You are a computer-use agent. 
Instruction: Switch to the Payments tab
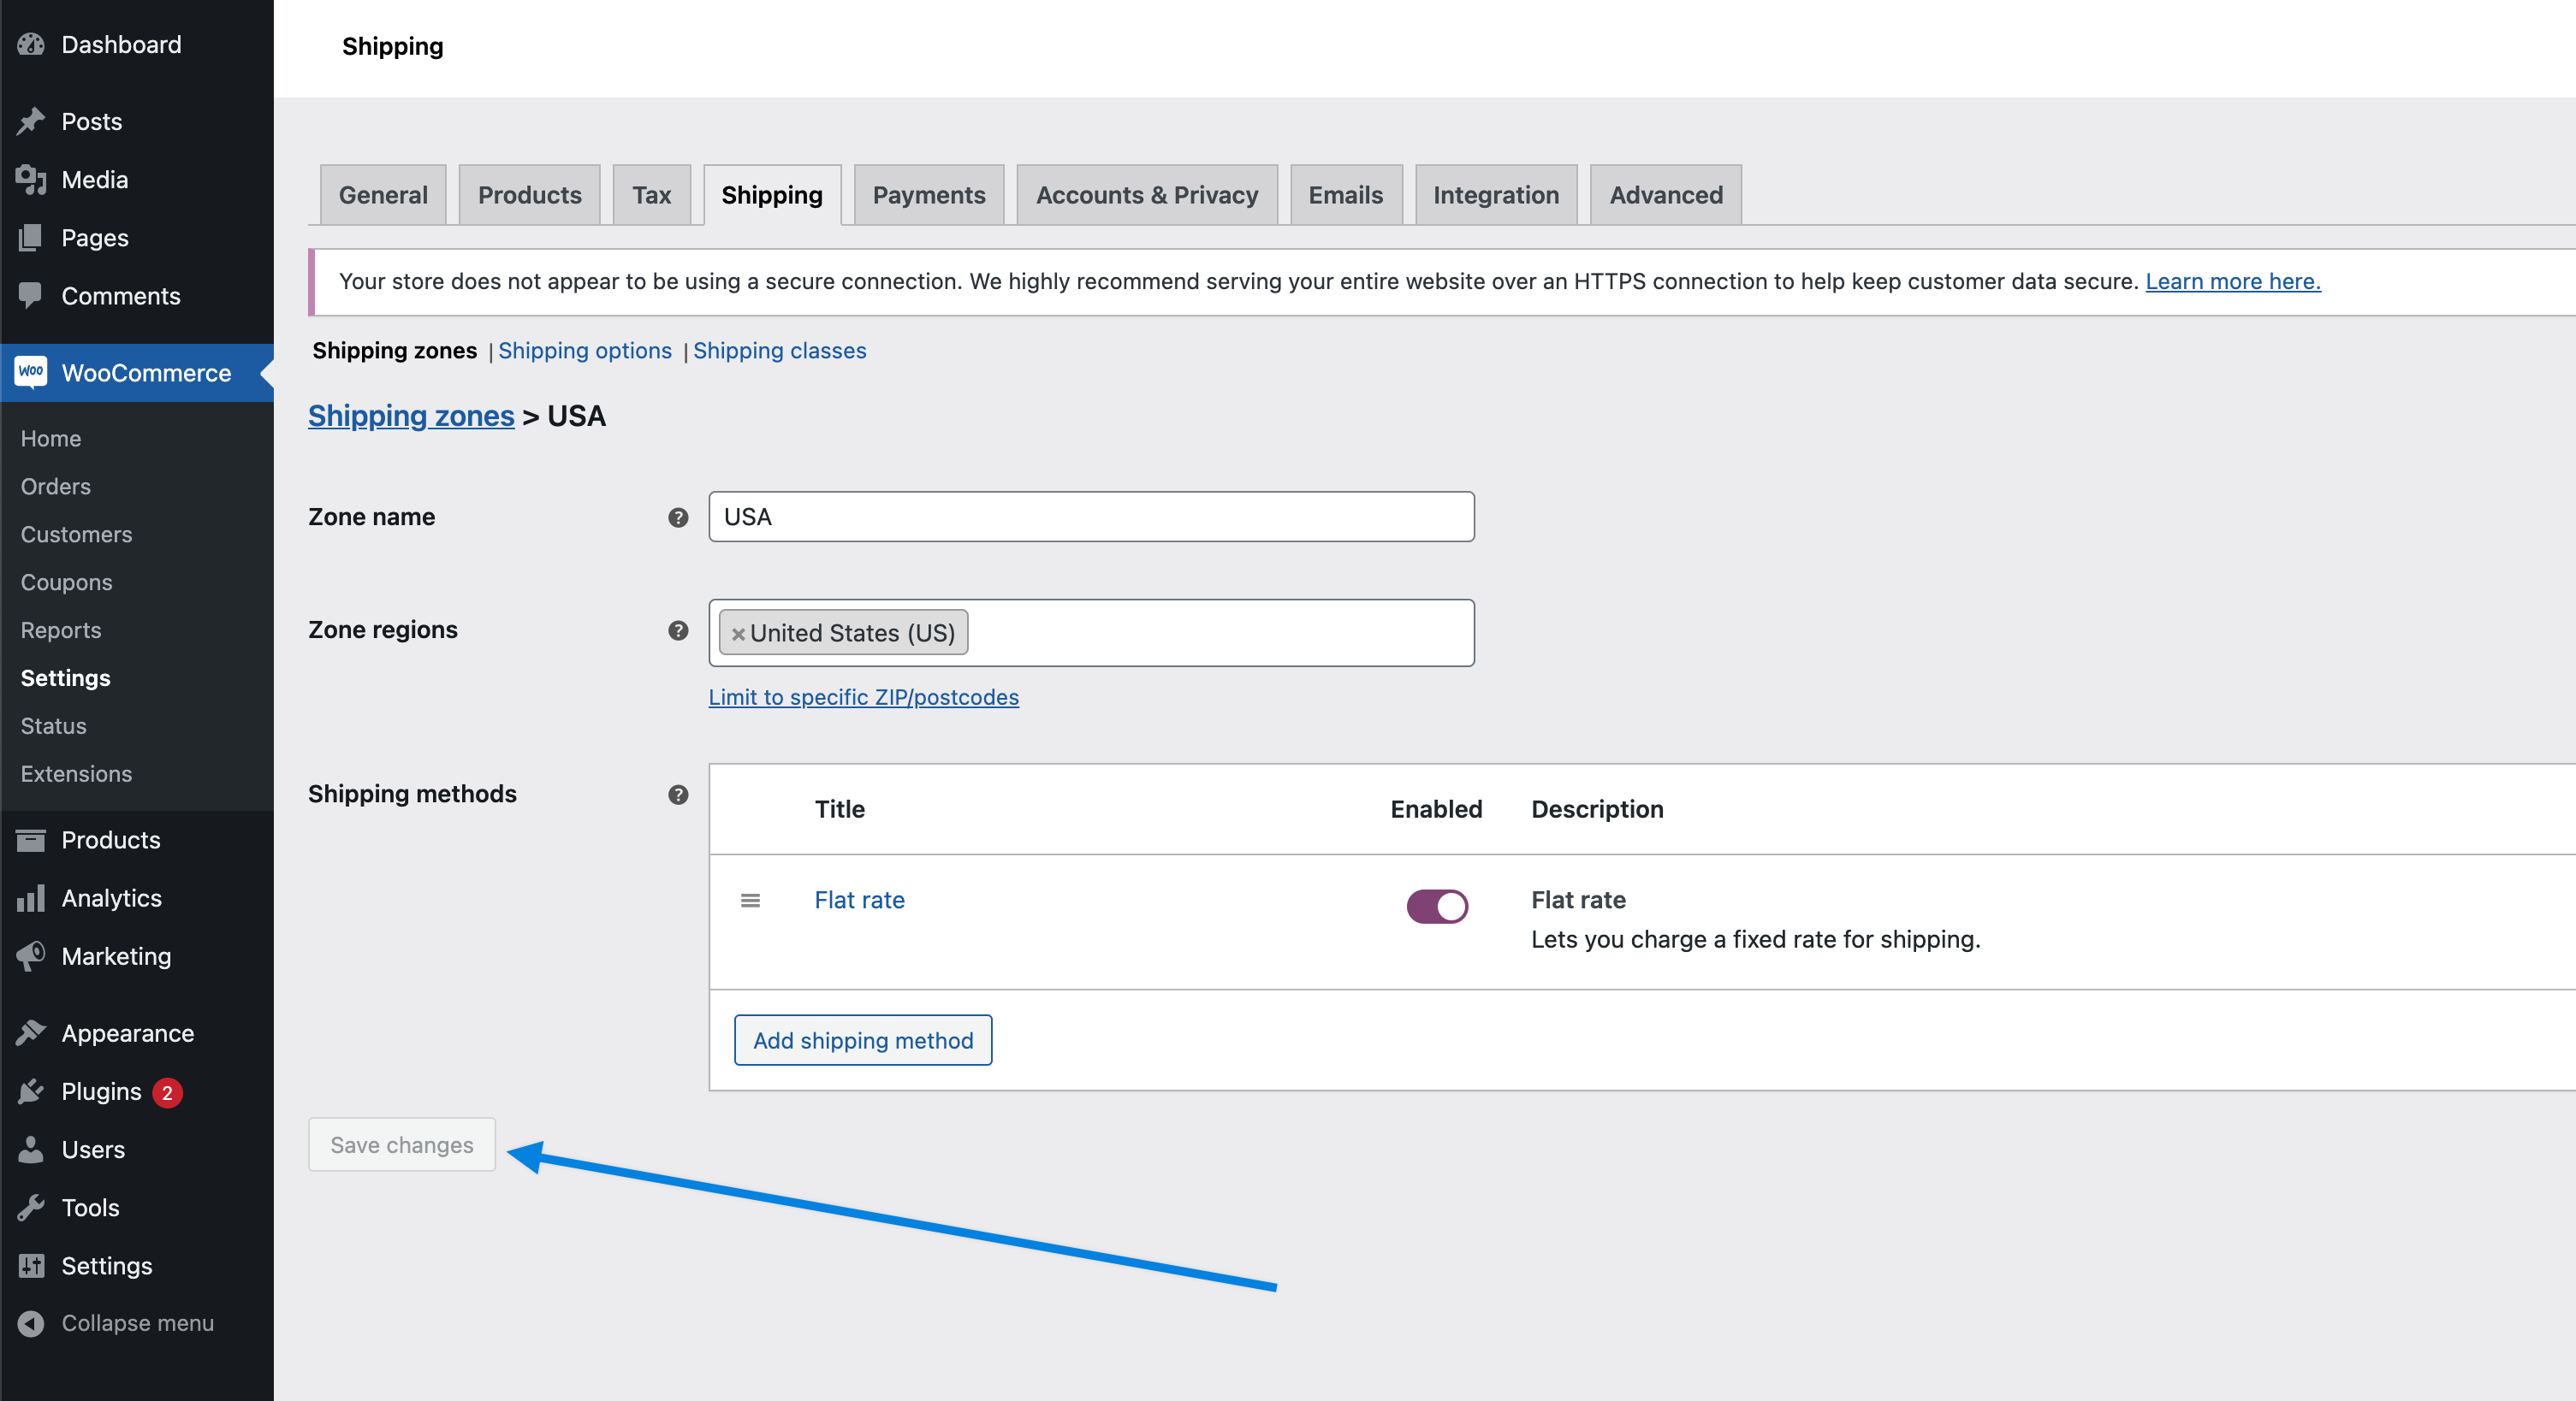click(928, 195)
